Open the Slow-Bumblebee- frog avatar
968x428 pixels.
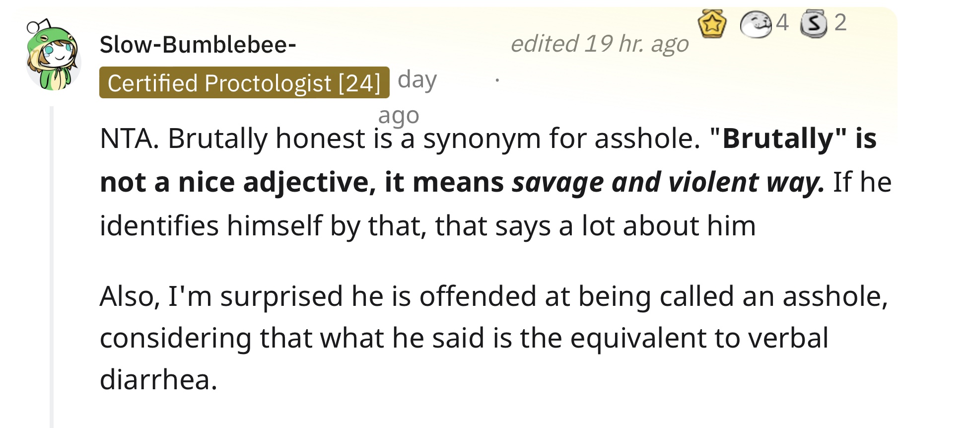(53, 55)
